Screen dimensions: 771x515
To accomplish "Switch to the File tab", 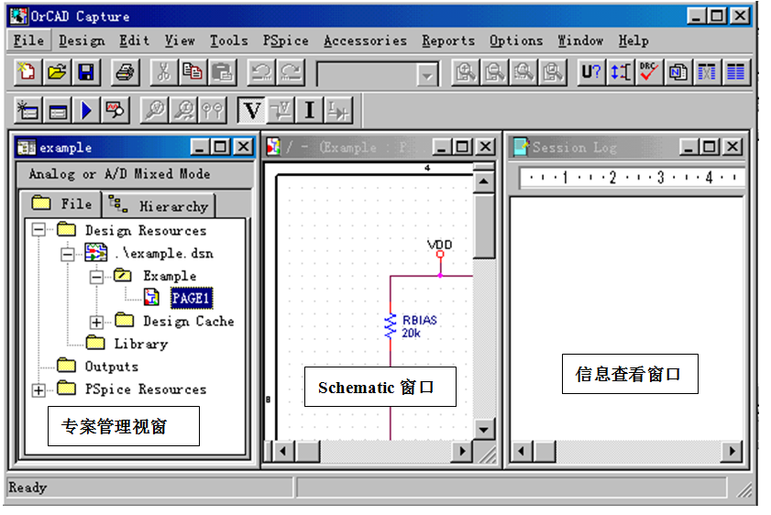I will 61,204.
